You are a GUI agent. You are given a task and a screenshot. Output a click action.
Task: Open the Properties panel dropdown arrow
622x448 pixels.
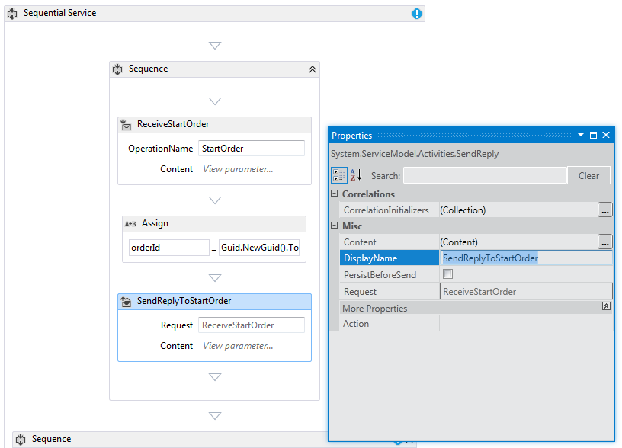pyautogui.click(x=581, y=134)
